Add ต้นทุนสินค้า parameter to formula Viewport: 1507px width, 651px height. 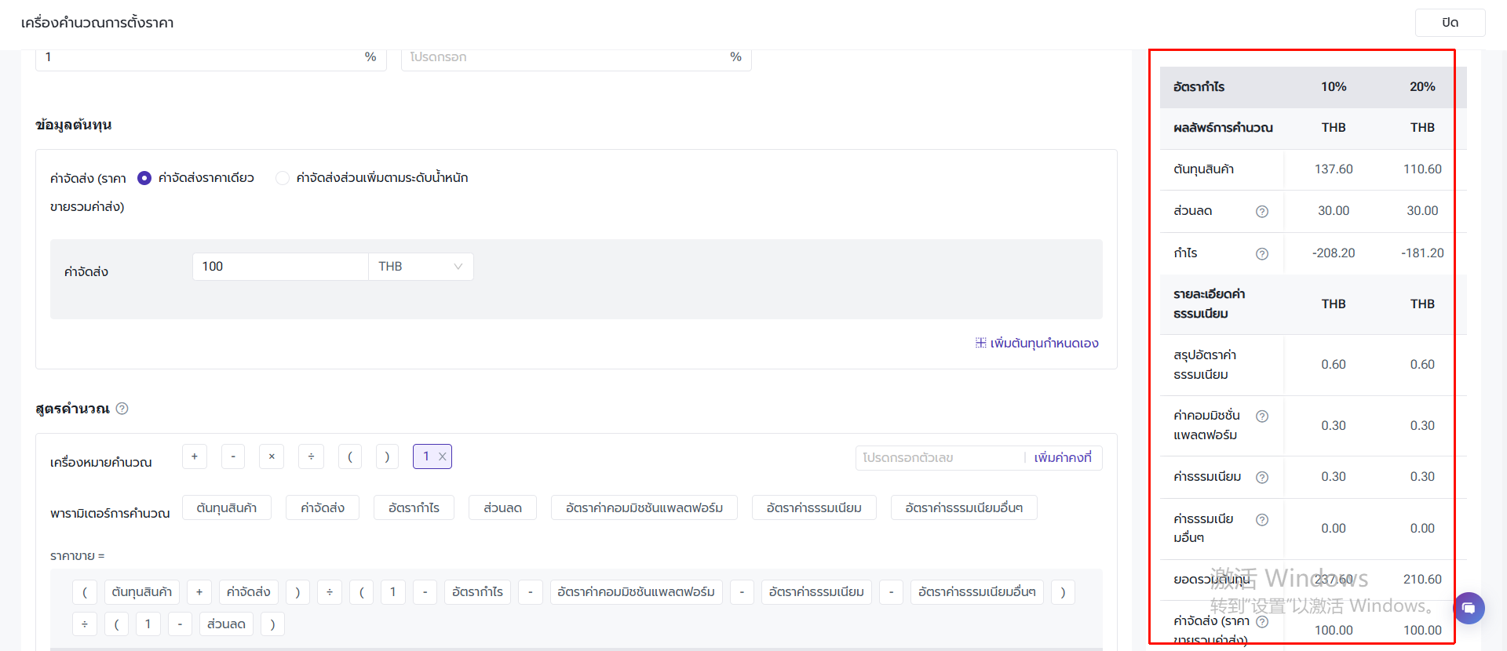(x=227, y=507)
